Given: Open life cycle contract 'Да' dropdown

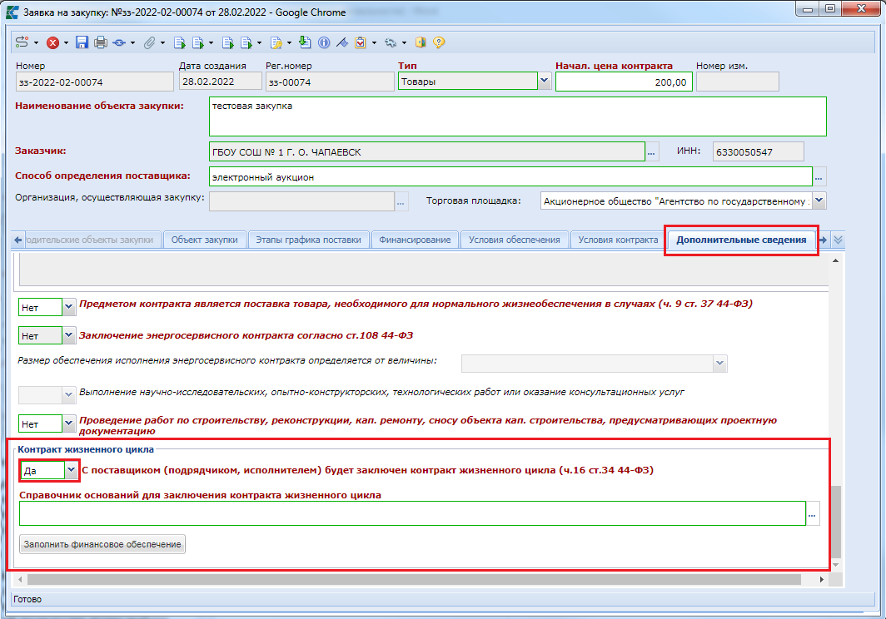Looking at the screenshot, I should [x=70, y=470].
